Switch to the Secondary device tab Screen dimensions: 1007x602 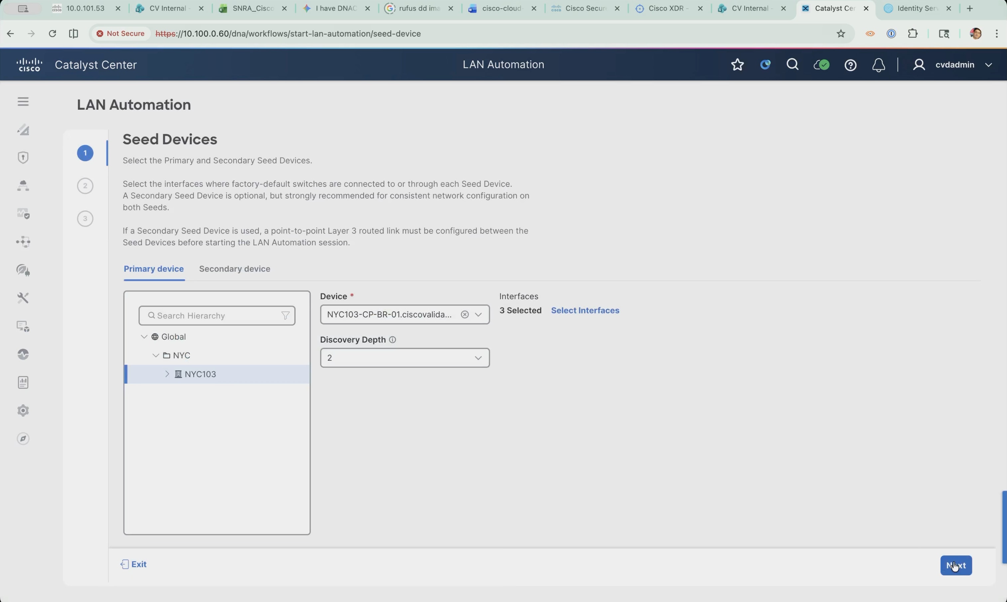click(234, 269)
